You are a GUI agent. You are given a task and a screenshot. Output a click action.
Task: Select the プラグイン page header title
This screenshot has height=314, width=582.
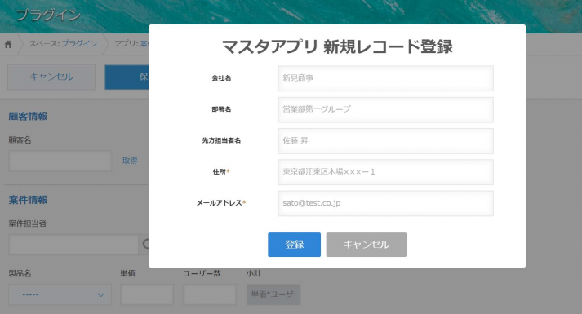point(48,15)
